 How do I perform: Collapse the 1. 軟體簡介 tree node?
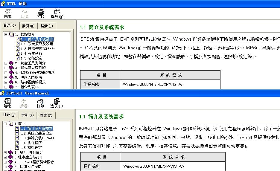pos(6,34)
